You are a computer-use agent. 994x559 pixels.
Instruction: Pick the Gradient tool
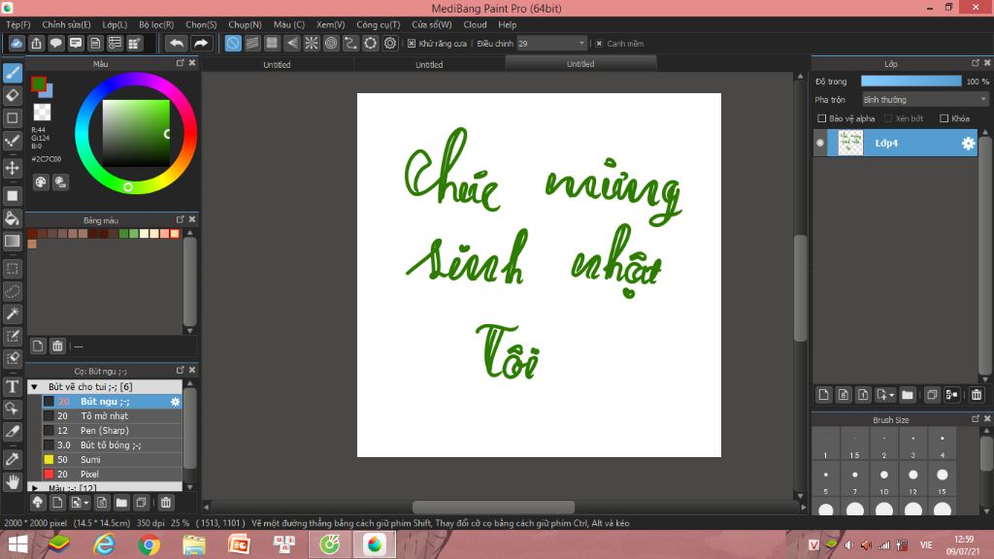(x=13, y=241)
